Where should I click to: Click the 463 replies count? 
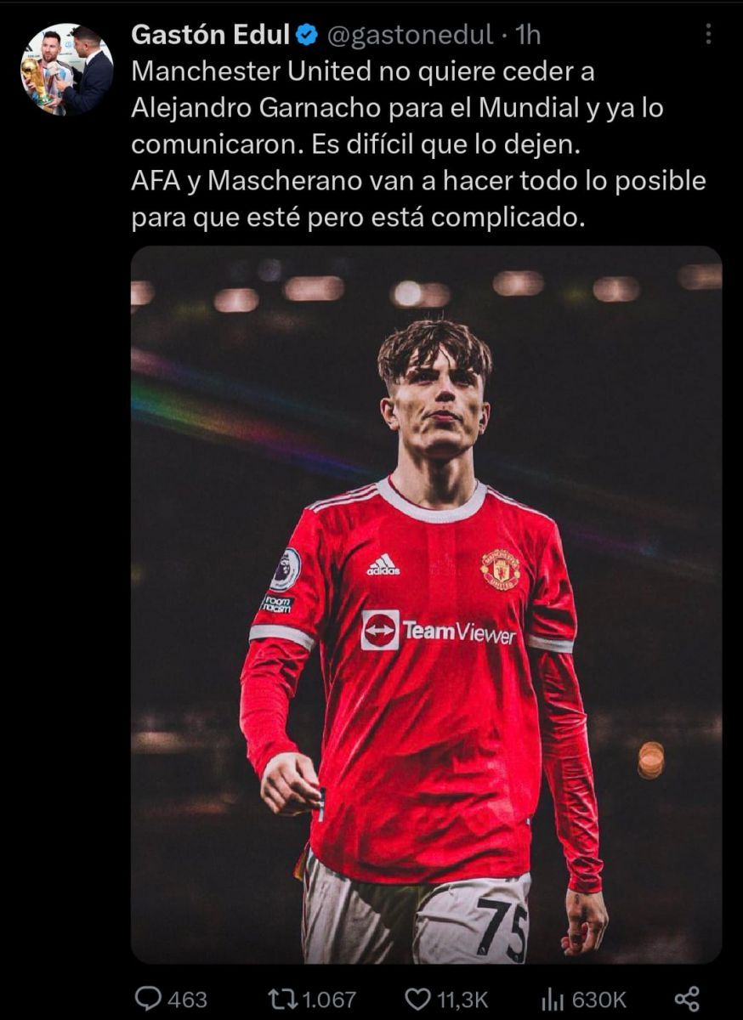click(187, 999)
